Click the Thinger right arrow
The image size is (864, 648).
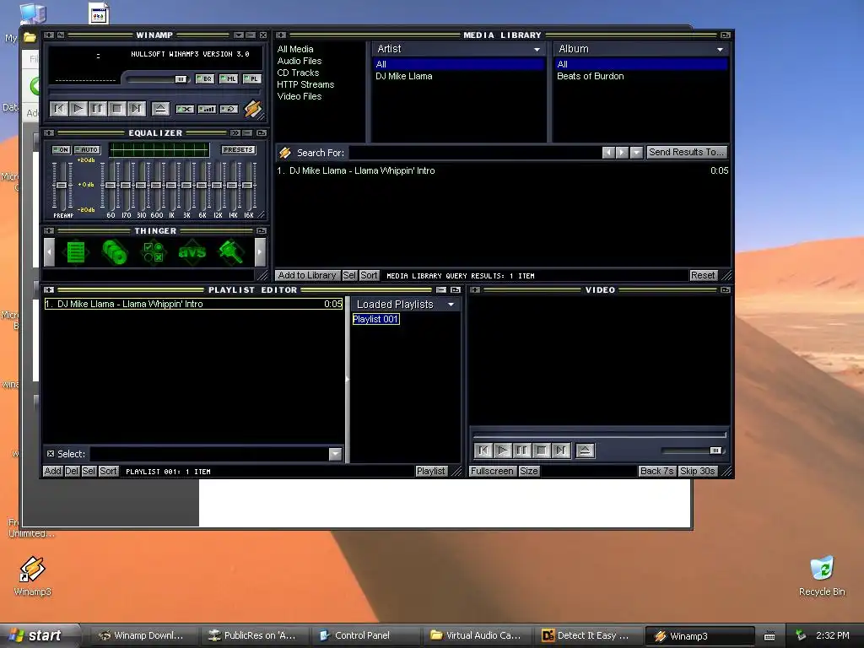(x=260, y=252)
